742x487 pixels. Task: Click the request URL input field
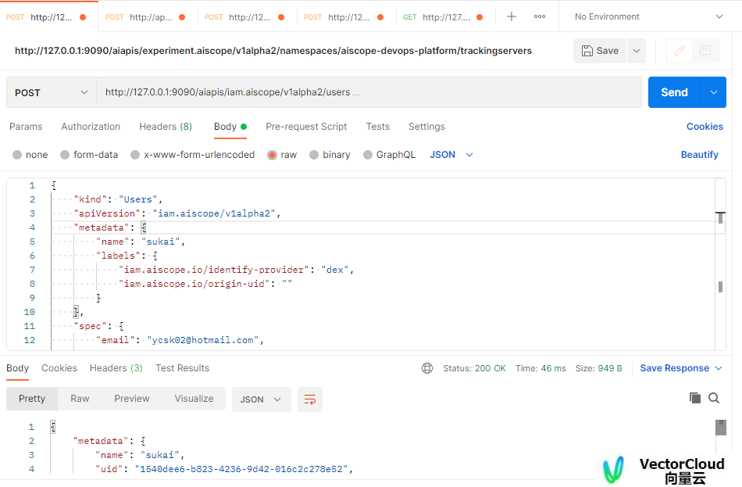click(x=369, y=92)
